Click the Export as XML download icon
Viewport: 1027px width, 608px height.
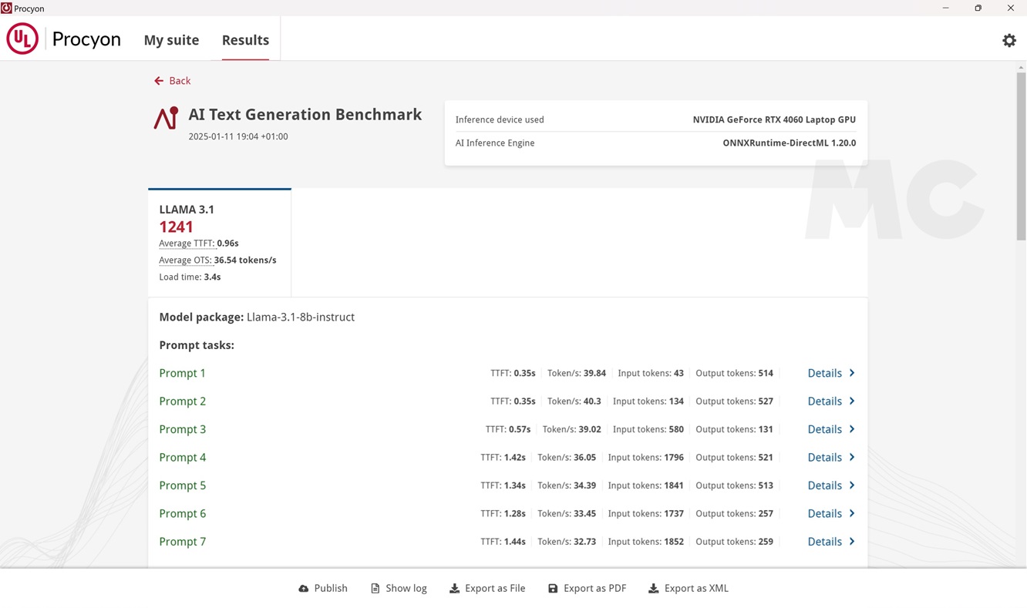(x=654, y=589)
